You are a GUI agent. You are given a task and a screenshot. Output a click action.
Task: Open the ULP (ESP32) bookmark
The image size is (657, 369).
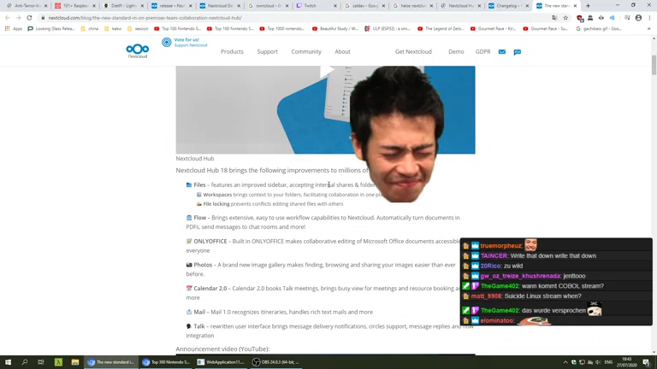[388, 29]
